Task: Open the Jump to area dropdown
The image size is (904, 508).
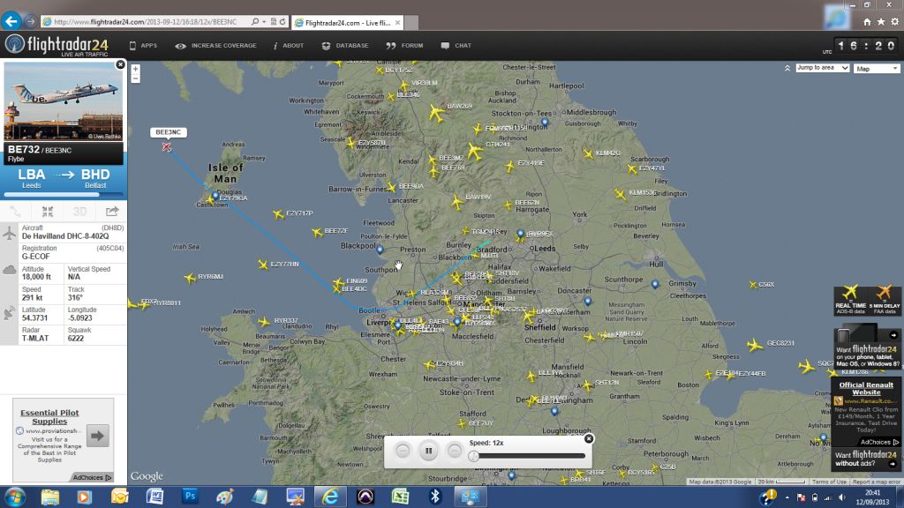Action: click(x=822, y=68)
